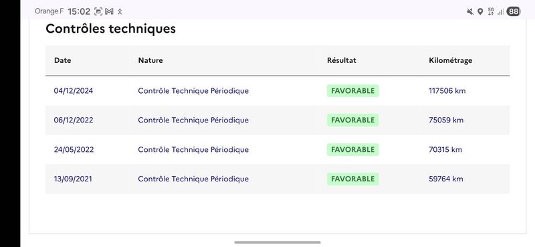Screen dimensions: 535x247
Task: Click FAVORABLE badge for 24/05/2022 row
Action: (353, 150)
